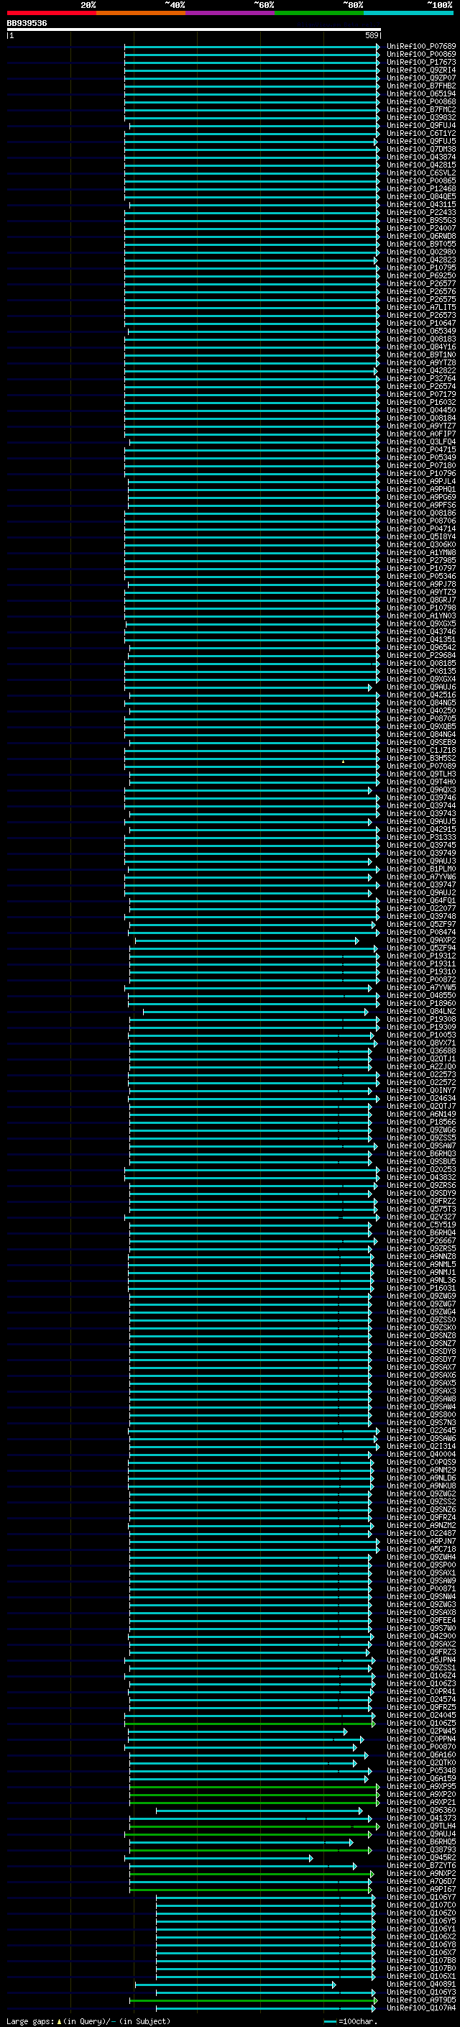
Task: Click hit label UniRef100_C5Y519
Action: click(420, 1225)
